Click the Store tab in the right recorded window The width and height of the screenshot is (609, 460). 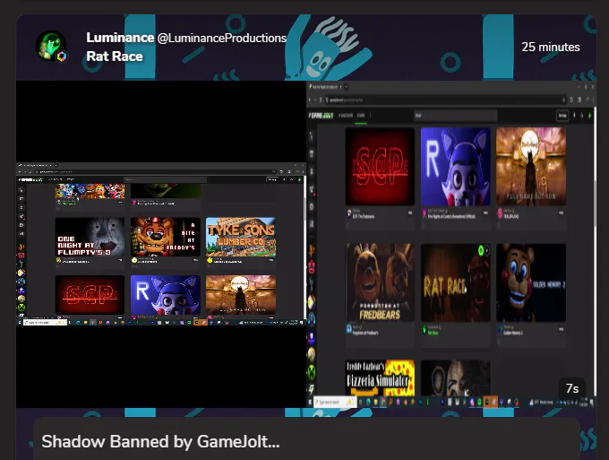(x=361, y=116)
